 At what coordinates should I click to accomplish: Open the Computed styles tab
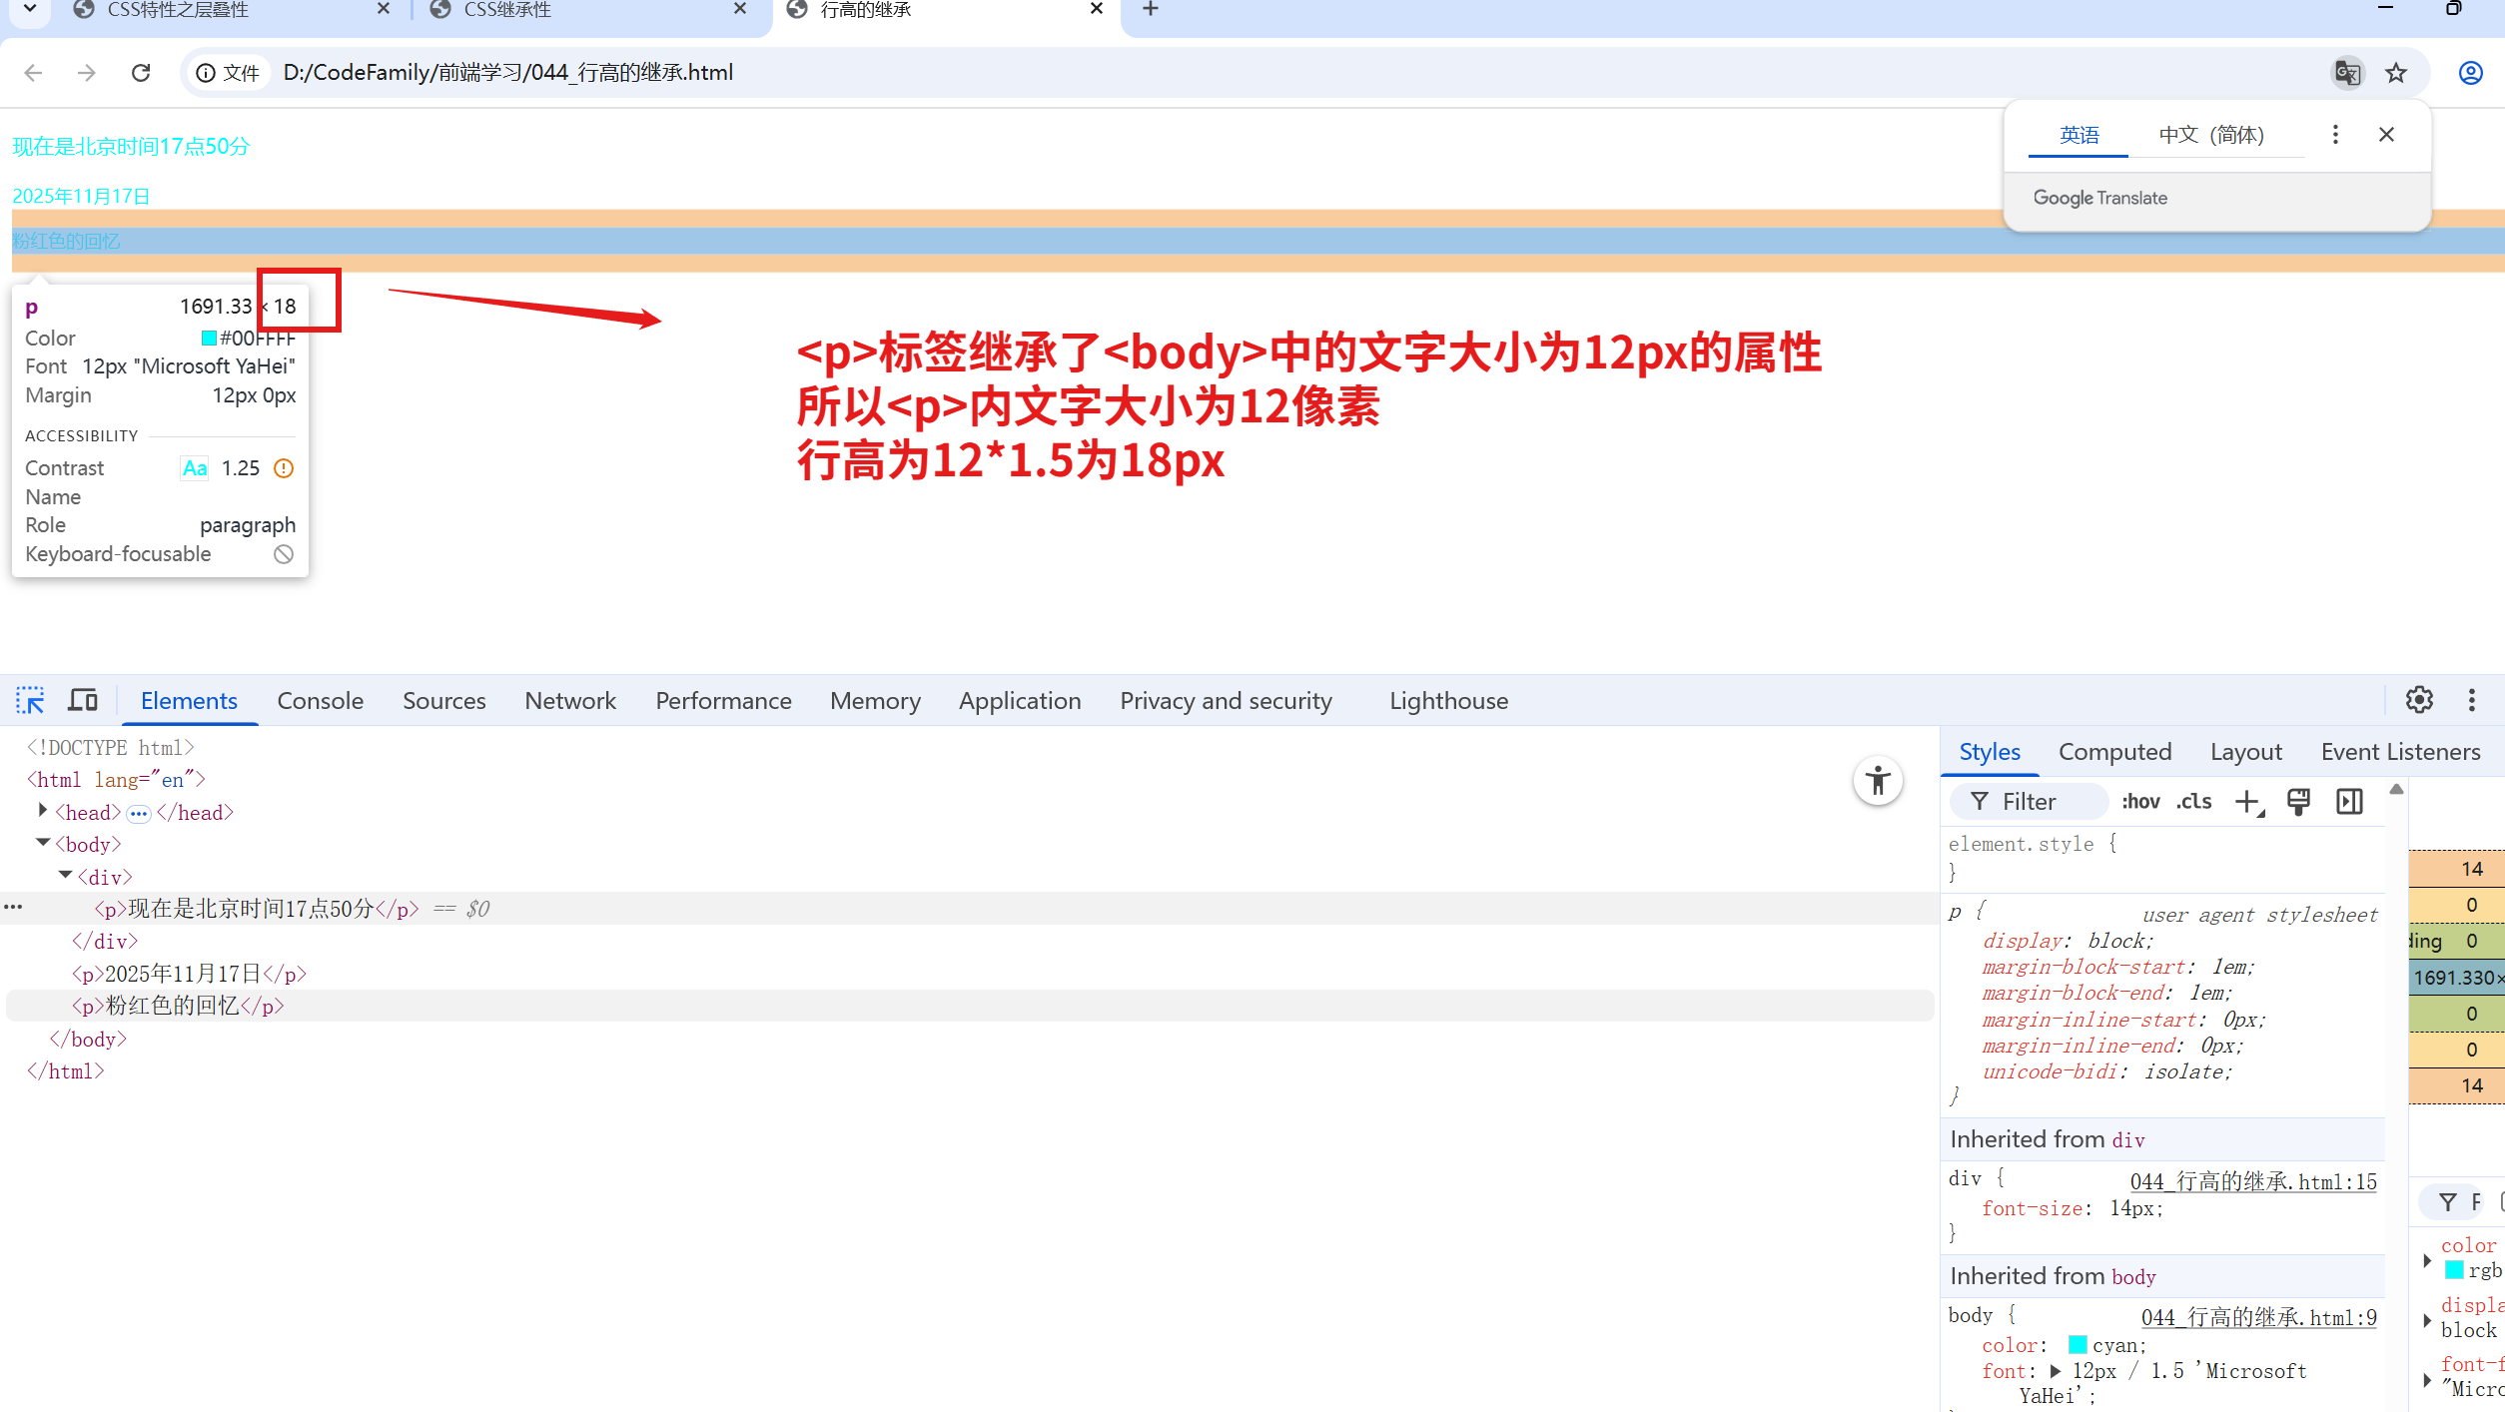coord(2114,752)
